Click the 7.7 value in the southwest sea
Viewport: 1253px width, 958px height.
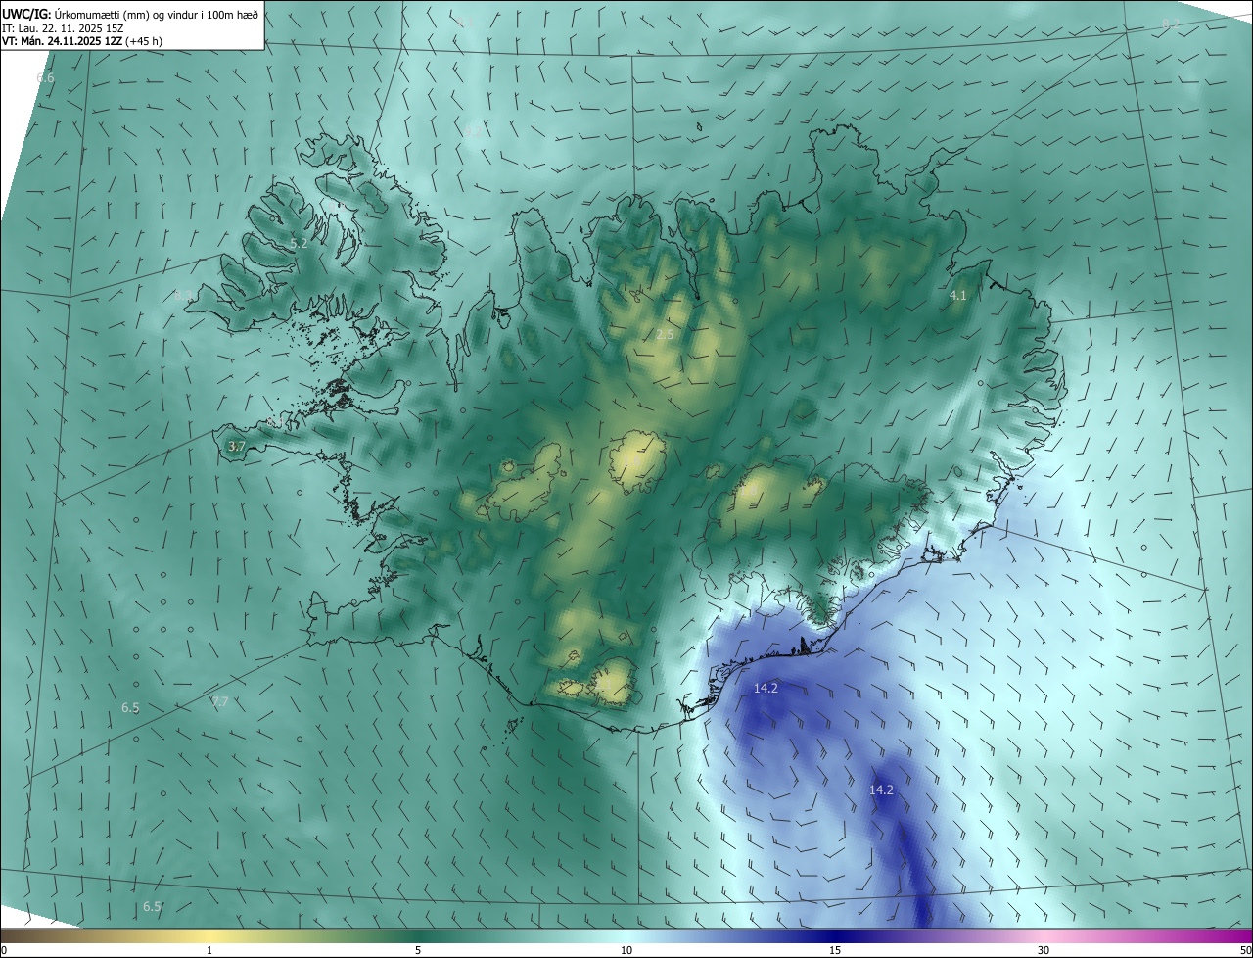tap(220, 701)
